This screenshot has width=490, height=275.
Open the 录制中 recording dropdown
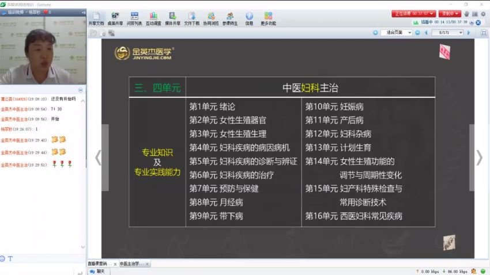click(450, 14)
